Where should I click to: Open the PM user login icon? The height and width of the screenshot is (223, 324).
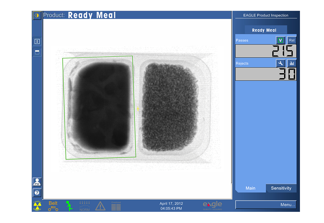[x=37, y=182]
